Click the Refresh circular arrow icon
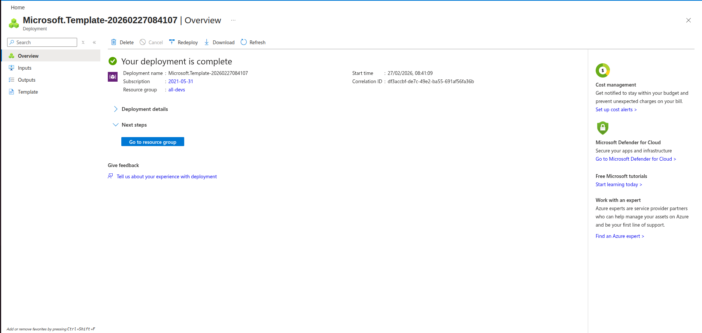The image size is (702, 333). click(244, 42)
